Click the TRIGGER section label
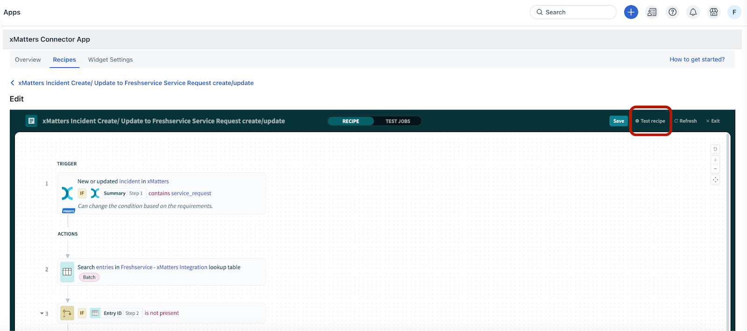 click(x=67, y=164)
